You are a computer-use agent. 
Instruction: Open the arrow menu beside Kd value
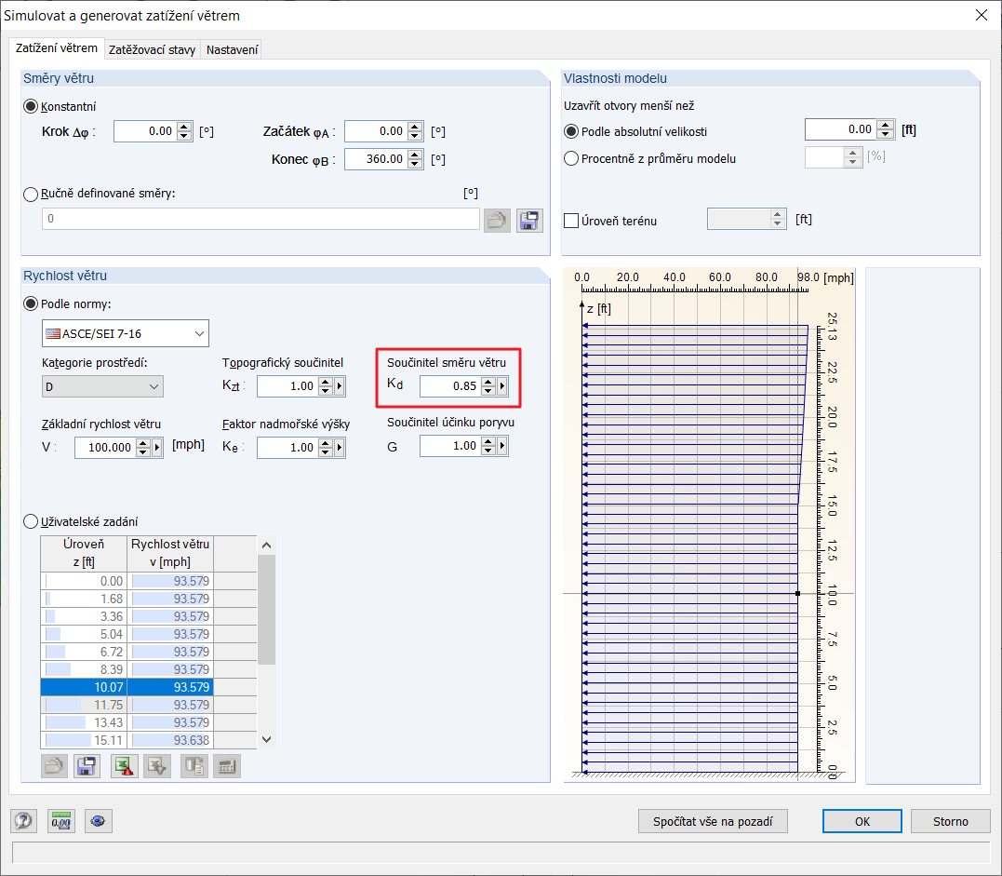502,386
